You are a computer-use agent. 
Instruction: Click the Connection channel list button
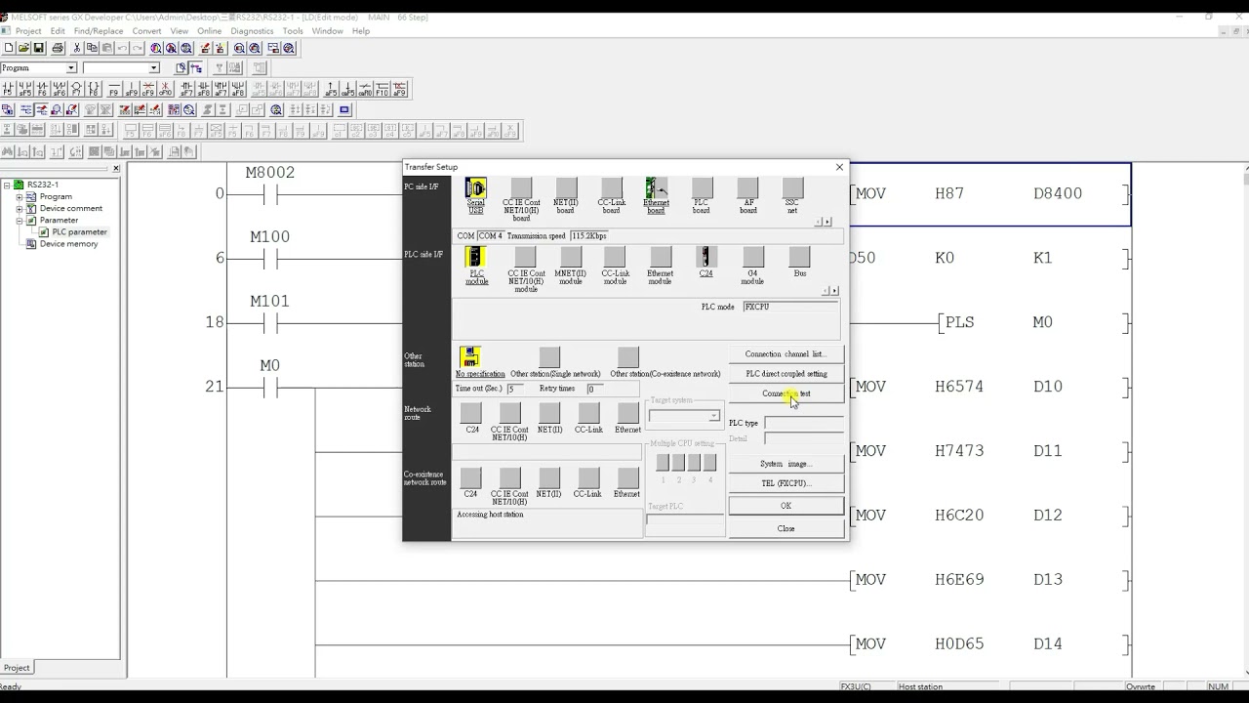[786, 354]
